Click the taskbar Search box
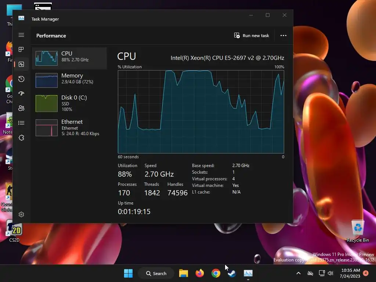Image resolution: width=376 pixels, height=282 pixels. [156, 273]
